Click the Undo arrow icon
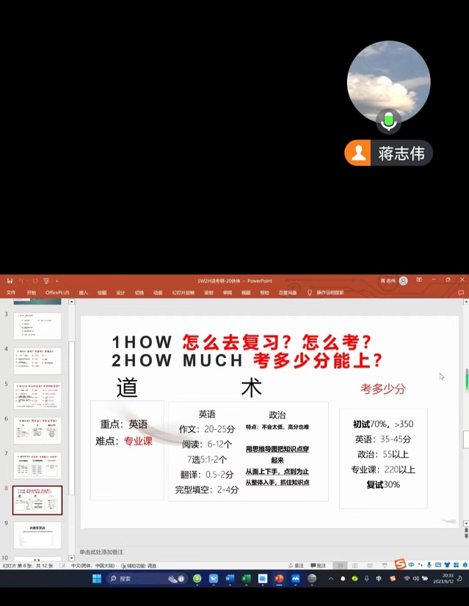This screenshot has width=469, height=606. [21, 280]
